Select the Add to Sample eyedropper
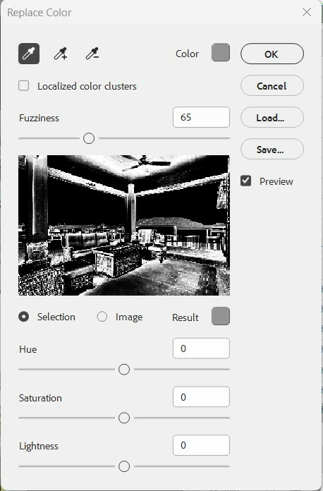The image size is (323, 491). point(61,54)
